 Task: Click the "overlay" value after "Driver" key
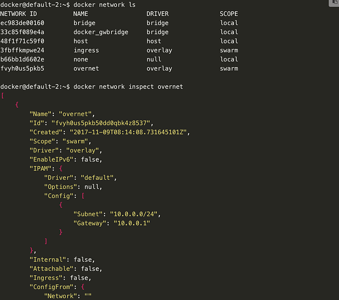coord(83,150)
